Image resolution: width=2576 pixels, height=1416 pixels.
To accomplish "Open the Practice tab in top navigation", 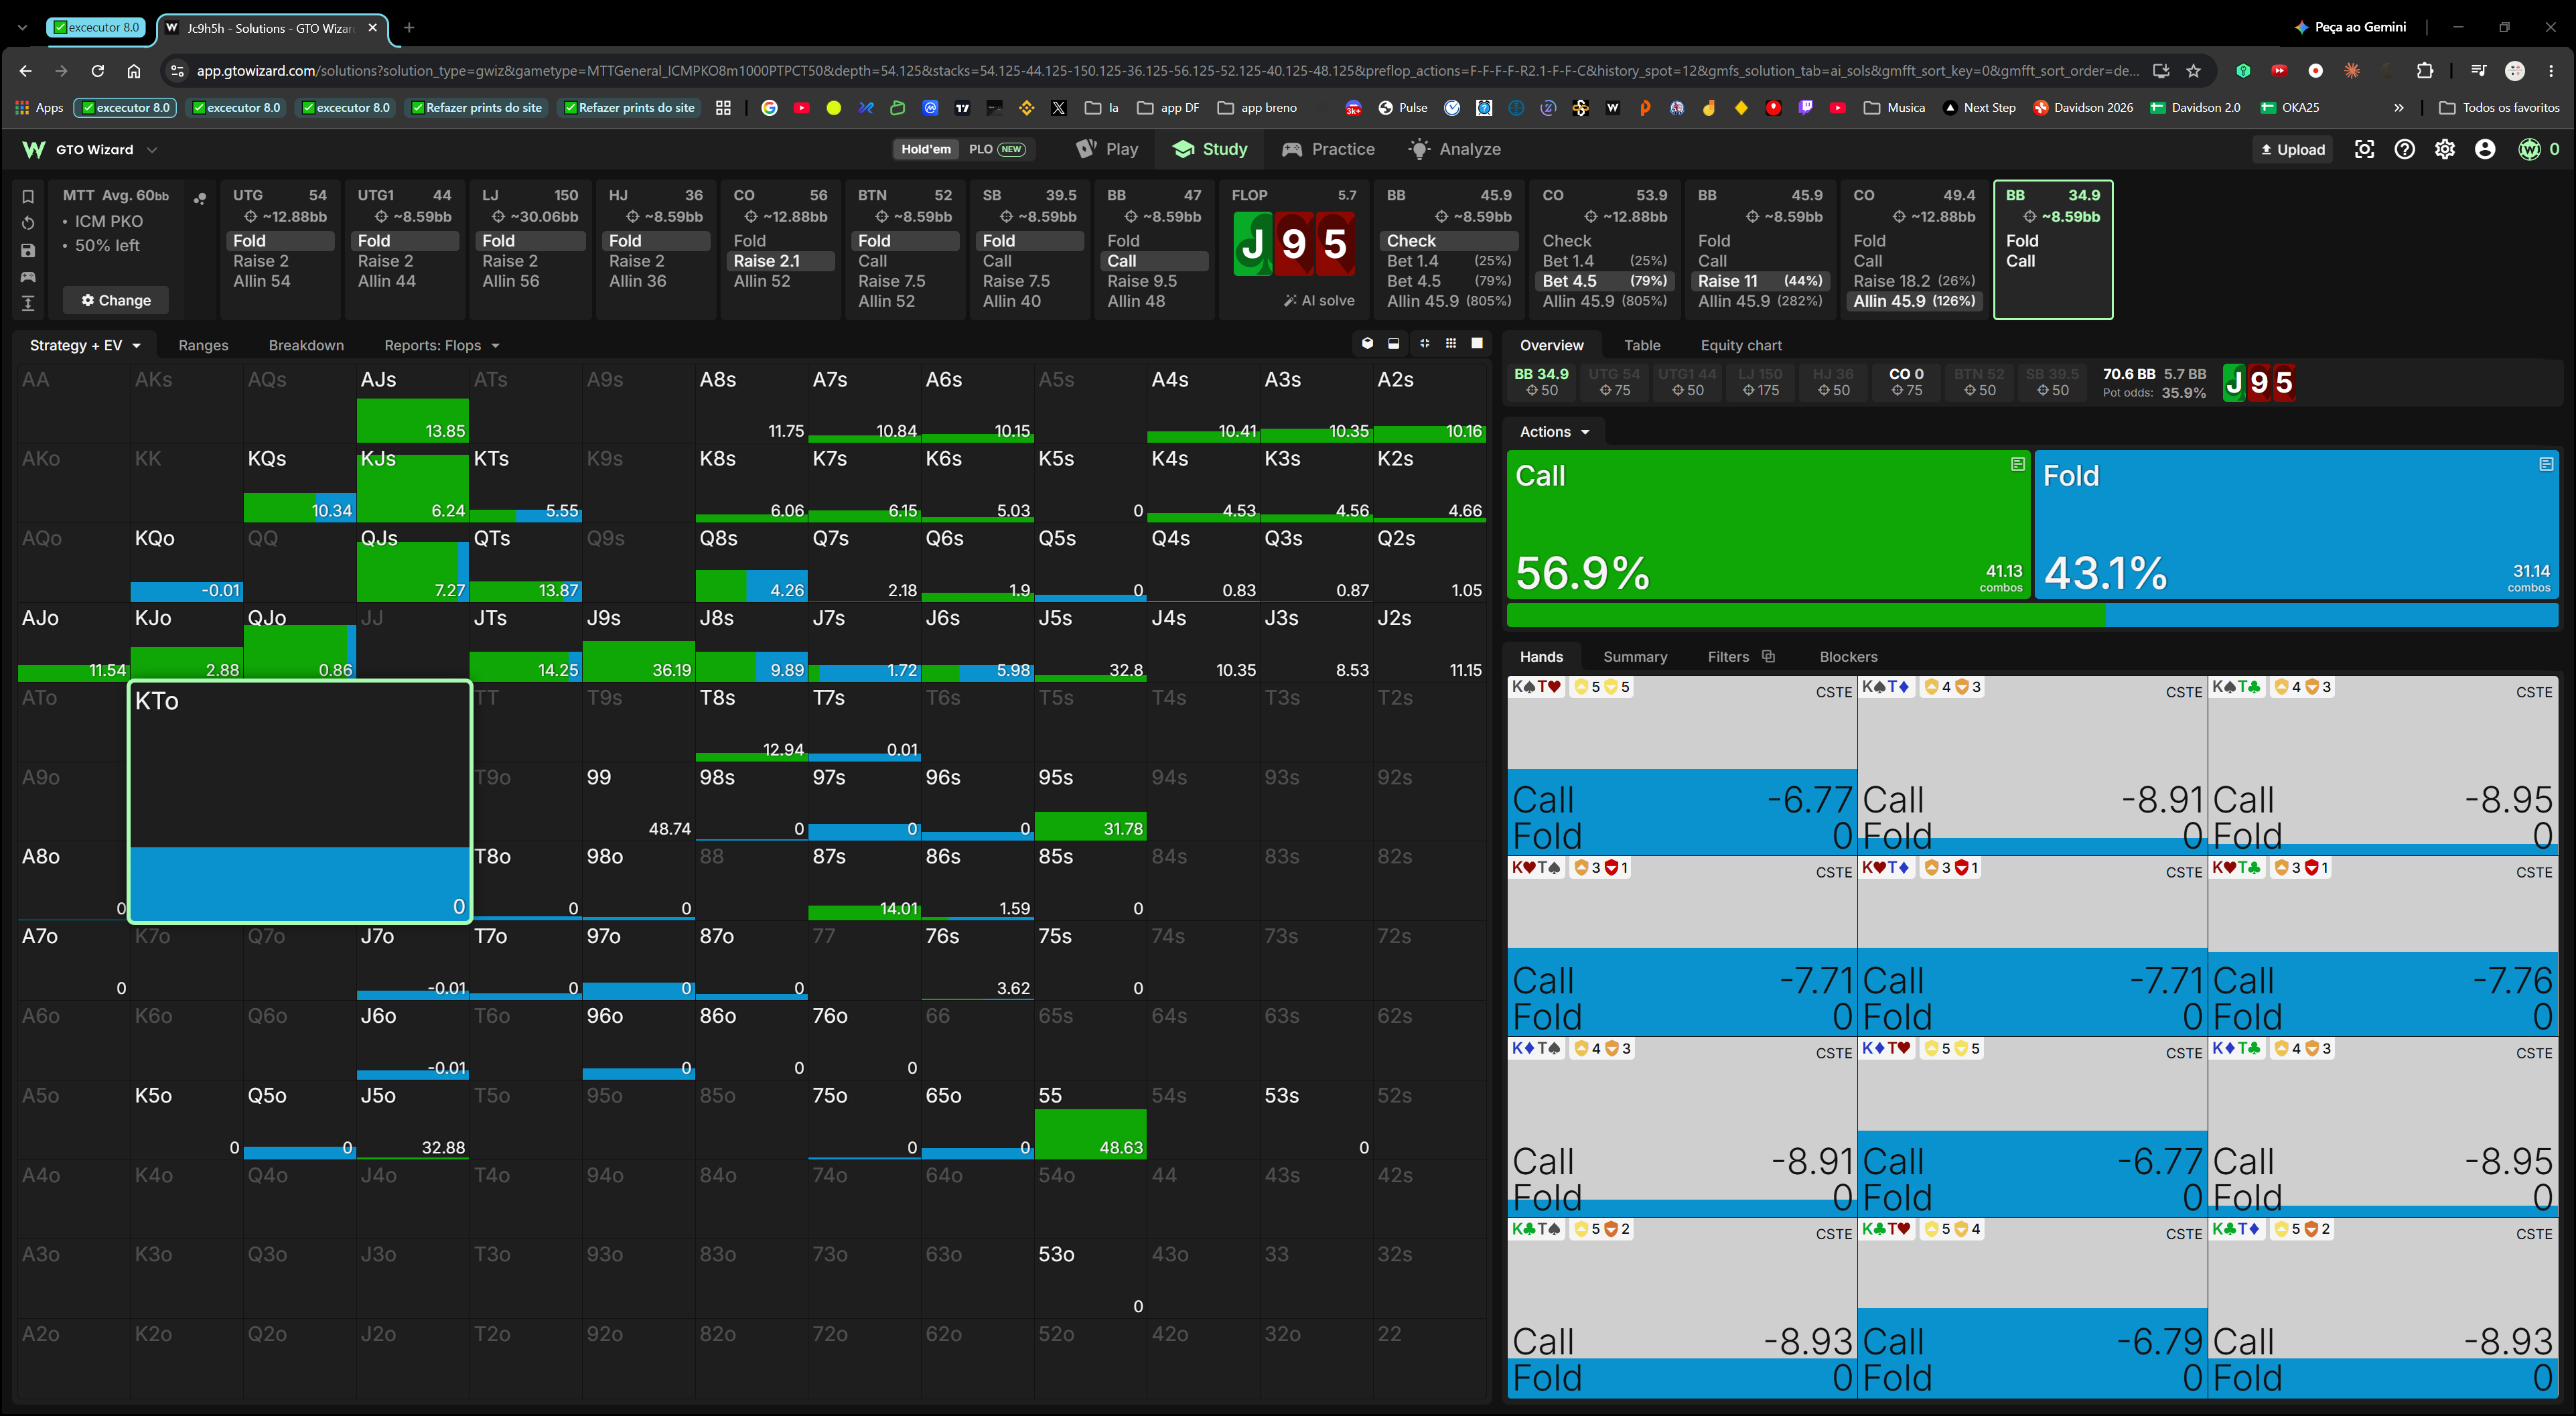I will coord(1328,149).
